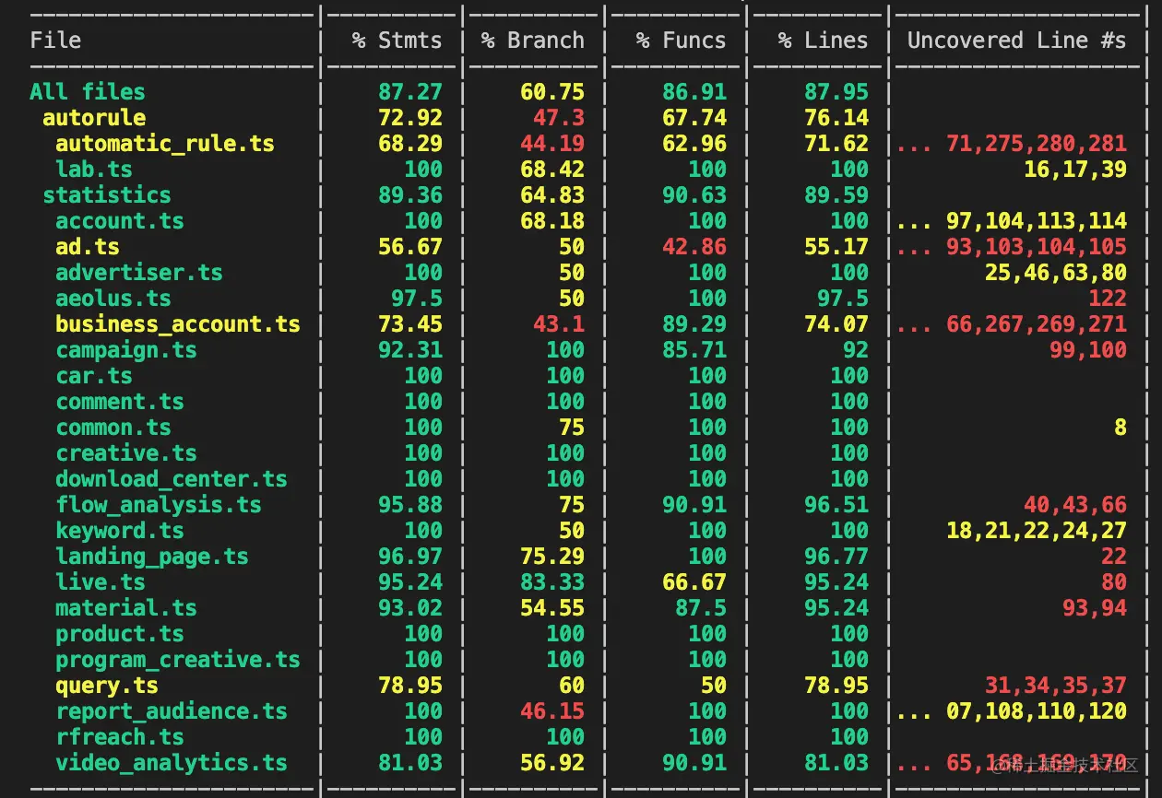Select the video_analytics.ts file name
The height and width of the screenshot is (798, 1162).
click(x=172, y=763)
